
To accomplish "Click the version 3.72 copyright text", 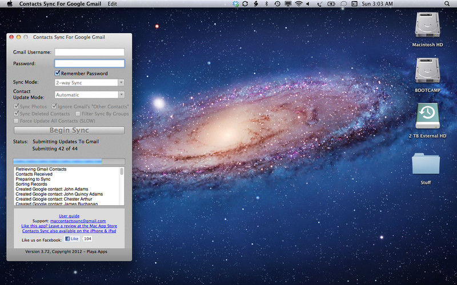I will pos(66,251).
